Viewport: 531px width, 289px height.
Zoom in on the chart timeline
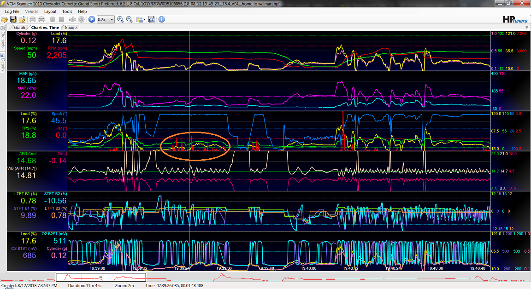click(120, 19)
